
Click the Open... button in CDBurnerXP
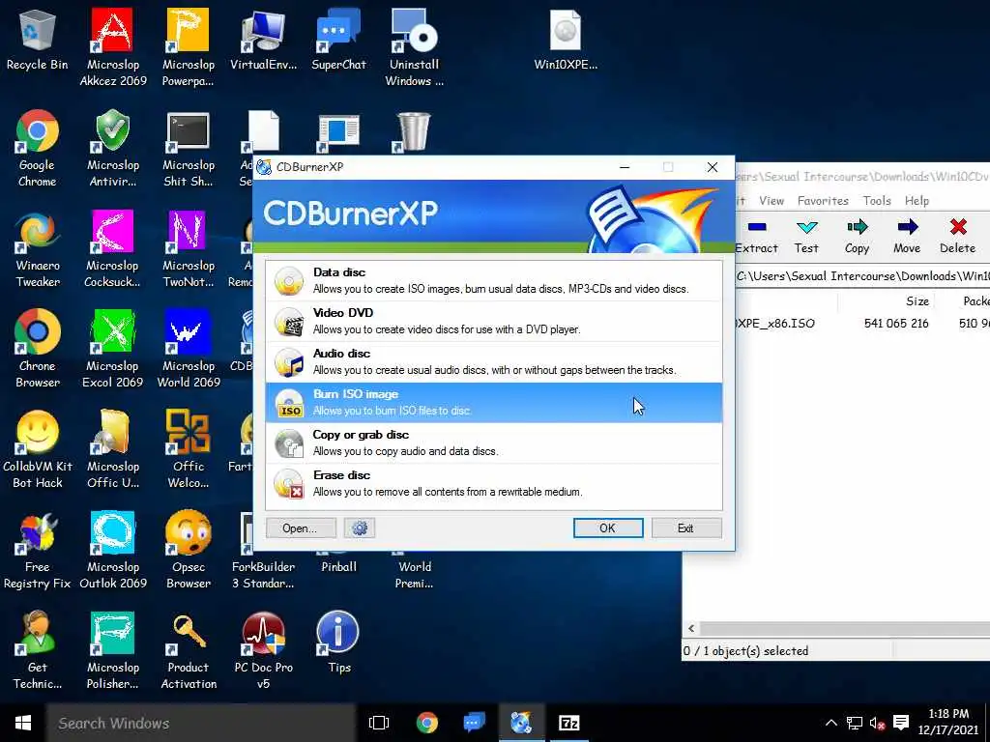coord(301,528)
